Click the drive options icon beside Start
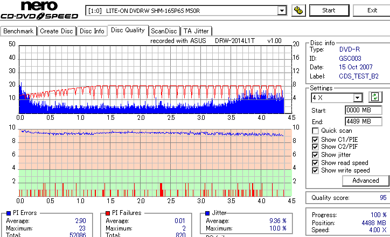This screenshot has width=390, height=237. click(298, 10)
